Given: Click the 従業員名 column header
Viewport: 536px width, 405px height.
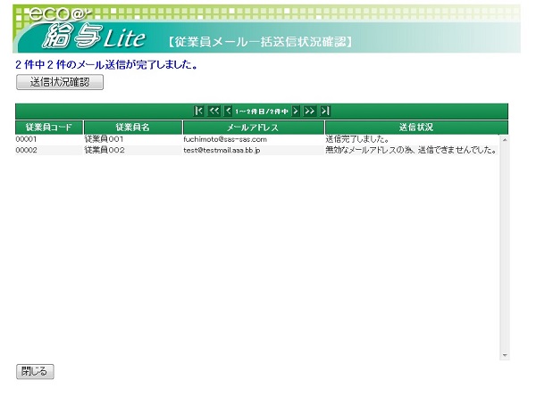Looking at the screenshot, I should pos(133,128).
